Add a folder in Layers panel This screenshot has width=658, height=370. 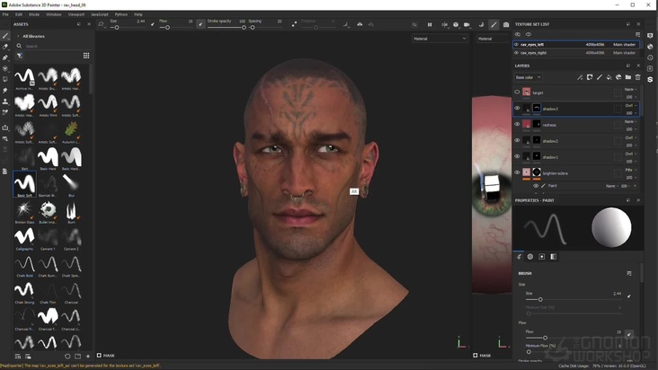click(628, 77)
